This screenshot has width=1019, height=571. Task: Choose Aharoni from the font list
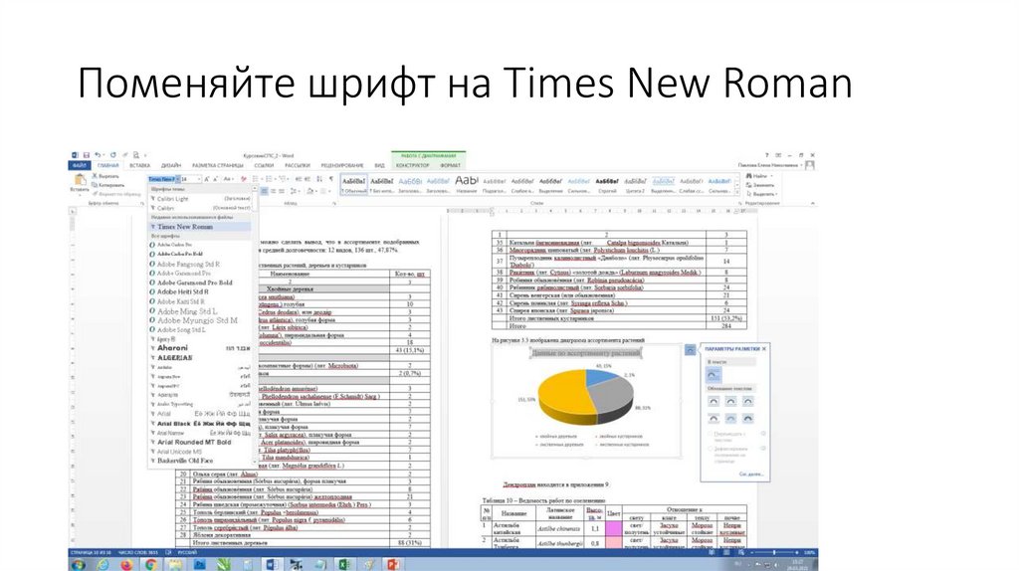click(199, 348)
